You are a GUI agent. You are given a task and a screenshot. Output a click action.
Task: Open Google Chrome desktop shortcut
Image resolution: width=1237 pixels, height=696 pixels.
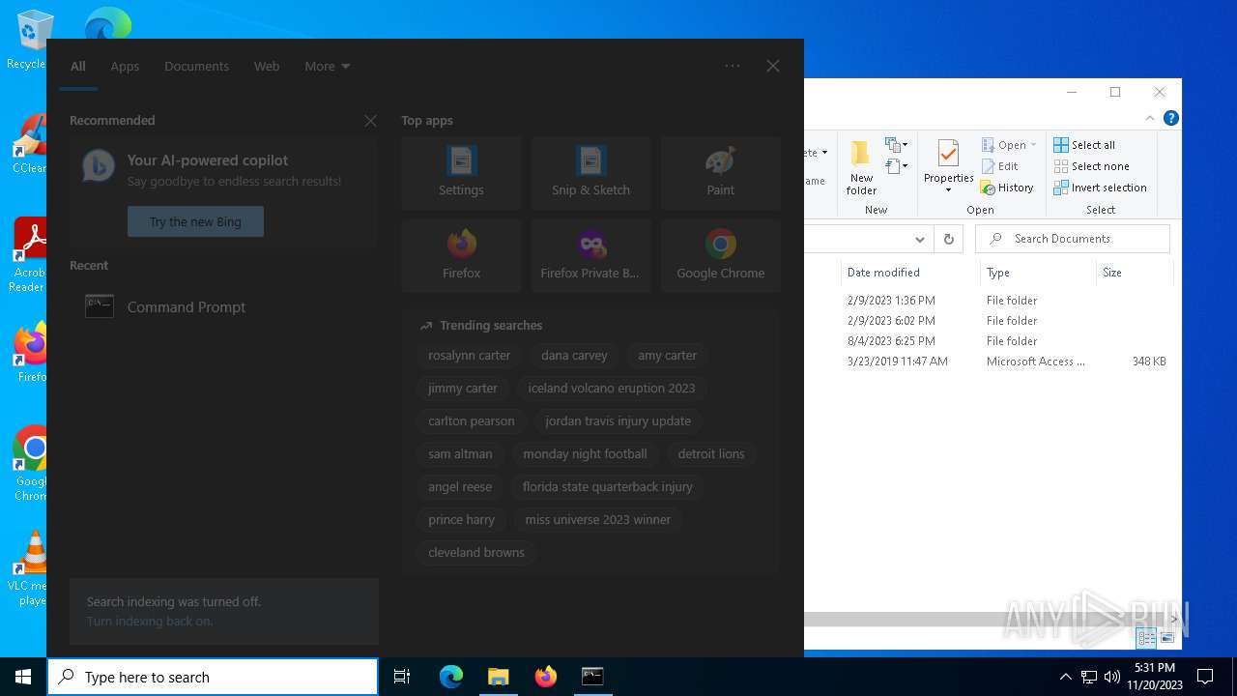click(31, 463)
